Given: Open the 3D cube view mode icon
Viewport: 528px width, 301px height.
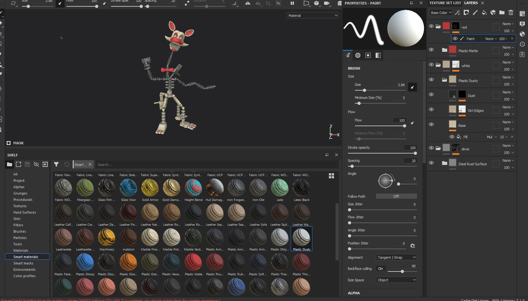Looking at the screenshot, I should (316, 3).
